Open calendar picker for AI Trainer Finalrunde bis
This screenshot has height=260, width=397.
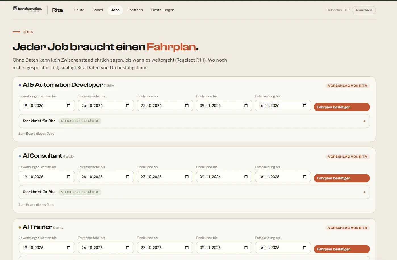click(246, 248)
